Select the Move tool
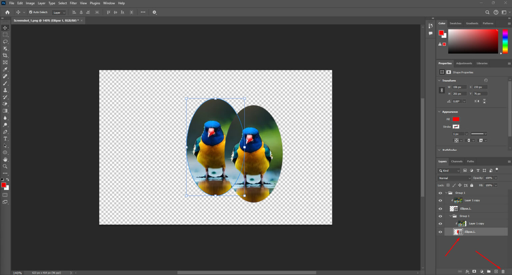Image resolution: width=512 pixels, height=275 pixels. [x=5, y=28]
